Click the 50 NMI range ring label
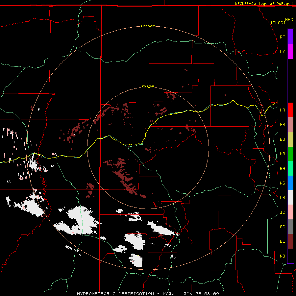296x296 pixels. [x=148, y=87]
